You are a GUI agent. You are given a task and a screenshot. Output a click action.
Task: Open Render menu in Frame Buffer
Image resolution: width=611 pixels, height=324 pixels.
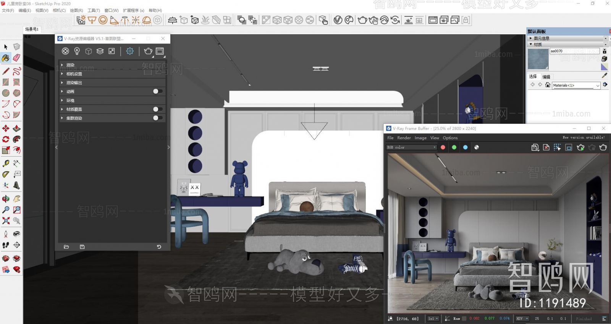tap(404, 138)
